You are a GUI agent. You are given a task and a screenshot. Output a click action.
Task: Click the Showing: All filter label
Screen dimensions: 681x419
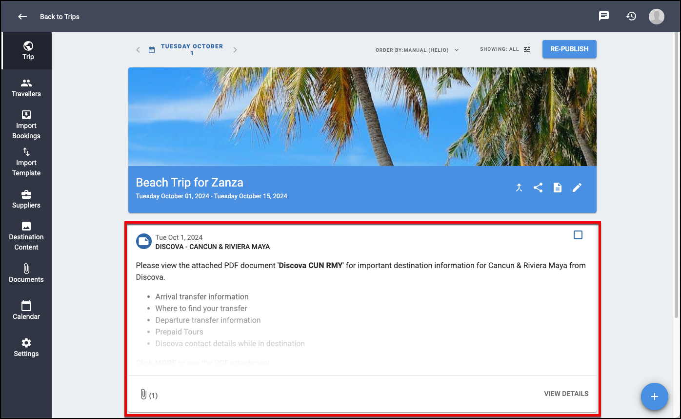pos(500,49)
